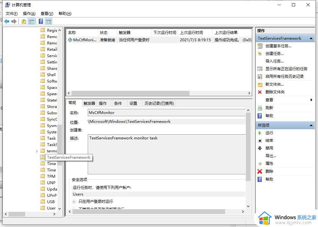318x227 pixels.
Task: Open the 查看(V) menu
Action: pyautogui.click(x=47, y=14)
